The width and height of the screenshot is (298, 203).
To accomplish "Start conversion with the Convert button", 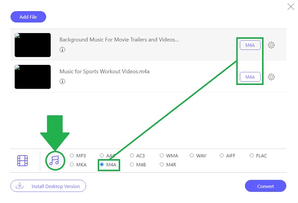I will tap(265, 186).
